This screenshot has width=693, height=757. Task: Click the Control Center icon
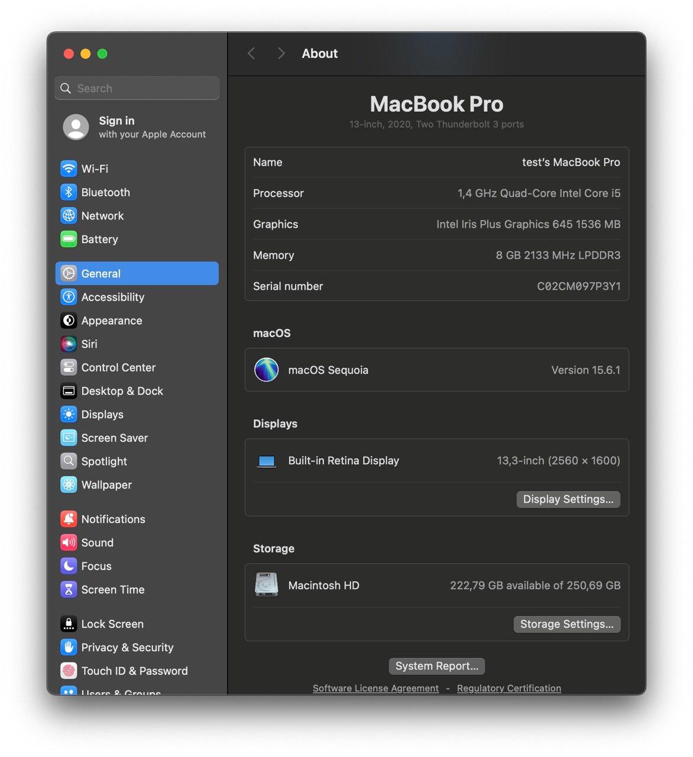click(x=118, y=367)
